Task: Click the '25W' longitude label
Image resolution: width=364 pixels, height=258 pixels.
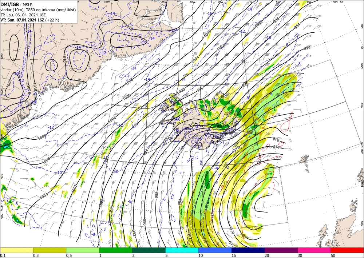Action: click(164, 2)
